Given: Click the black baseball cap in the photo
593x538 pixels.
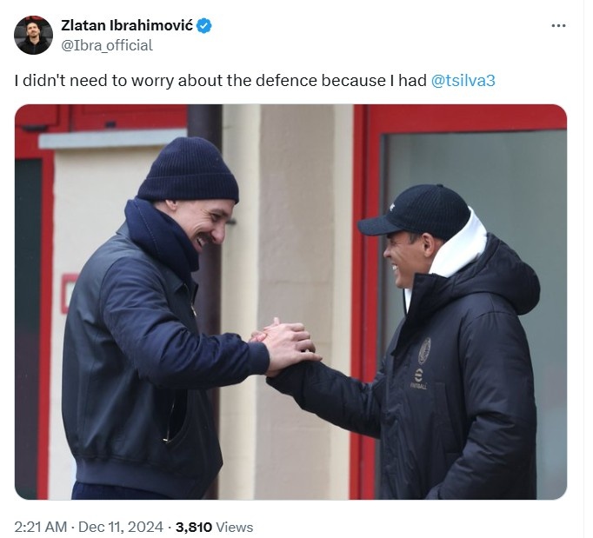Looking at the screenshot, I should coord(416,212).
